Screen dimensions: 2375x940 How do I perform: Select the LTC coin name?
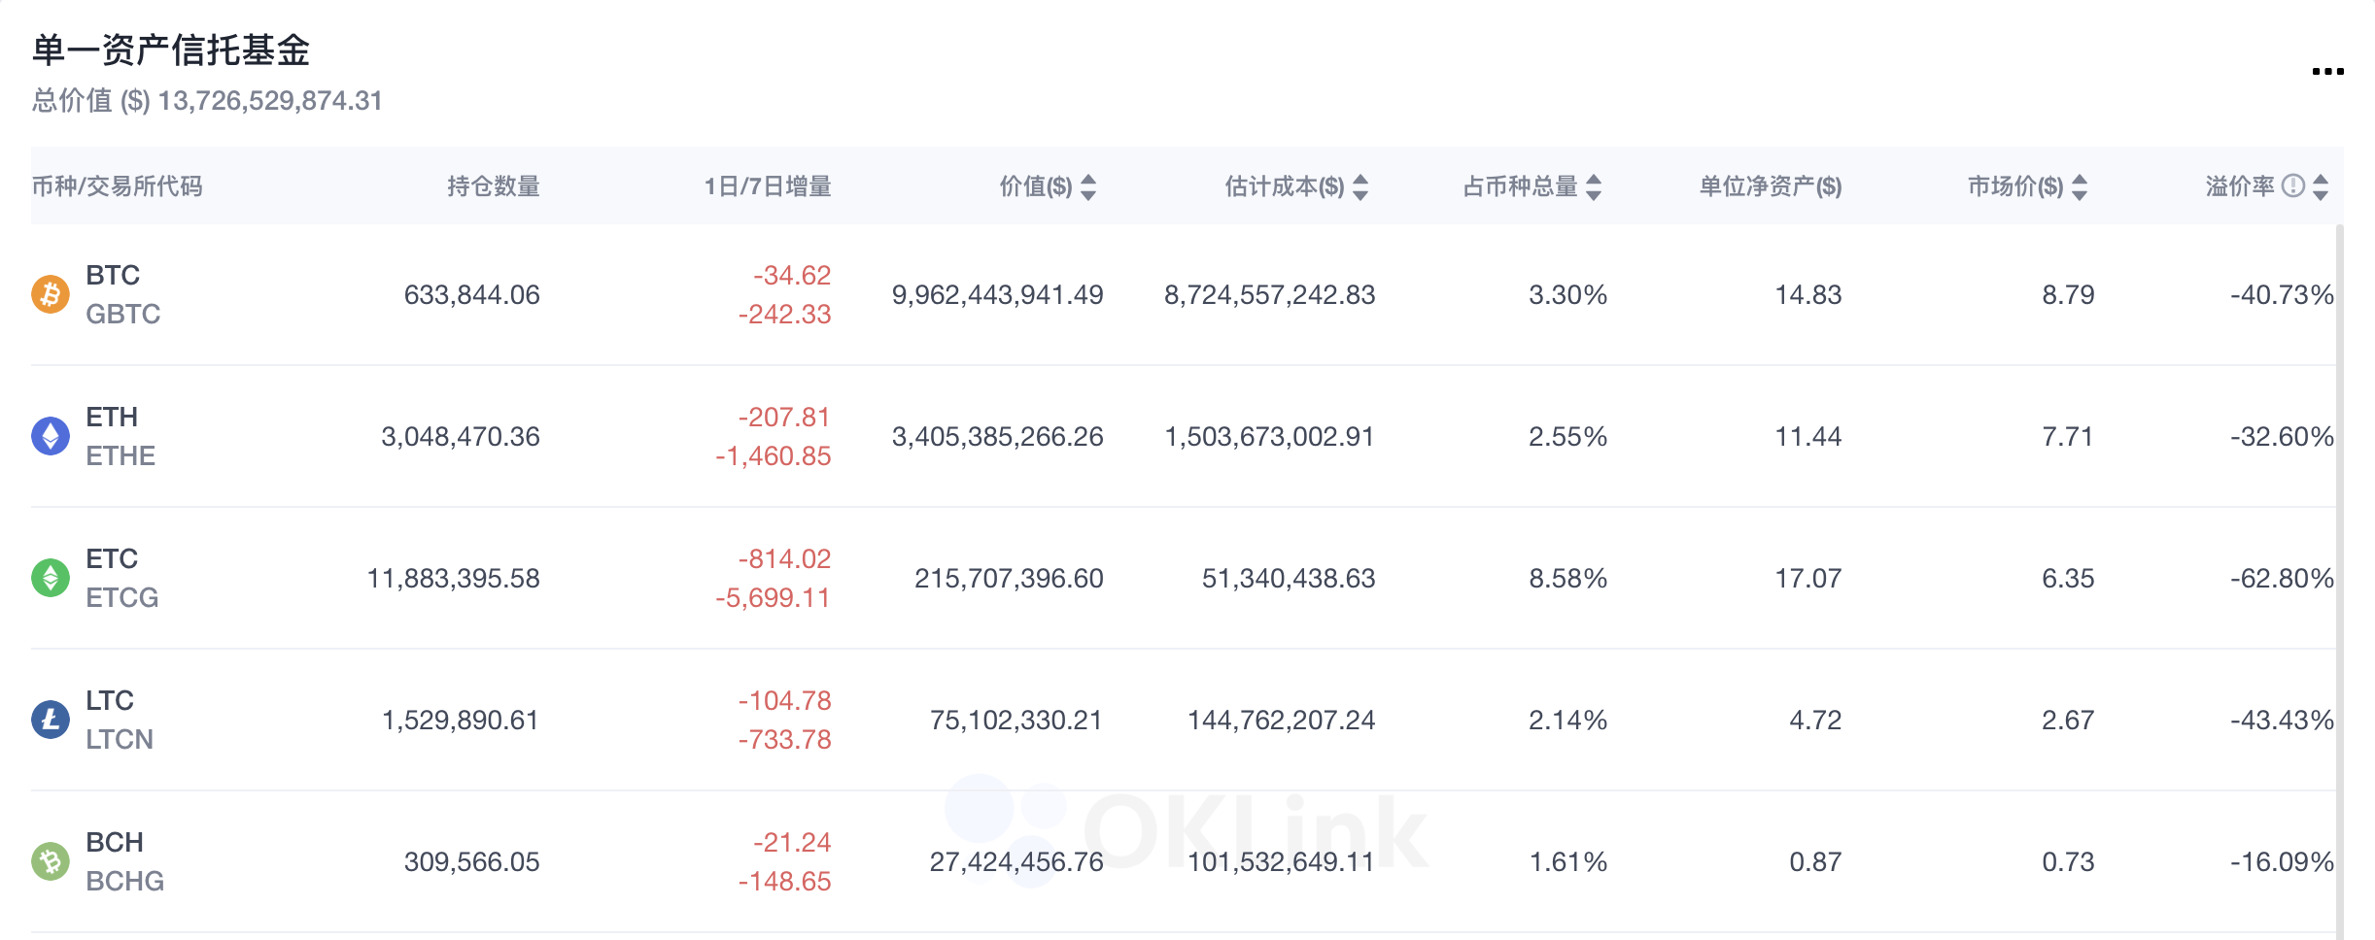pyautogui.click(x=110, y=700)
